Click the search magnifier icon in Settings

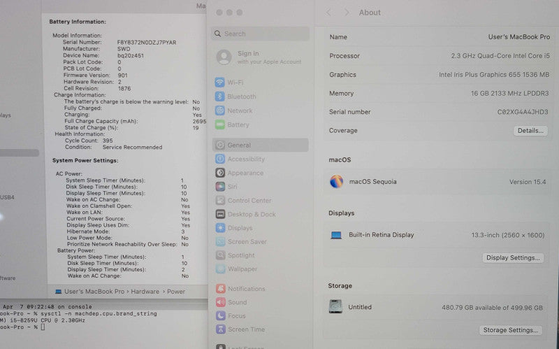217,34
